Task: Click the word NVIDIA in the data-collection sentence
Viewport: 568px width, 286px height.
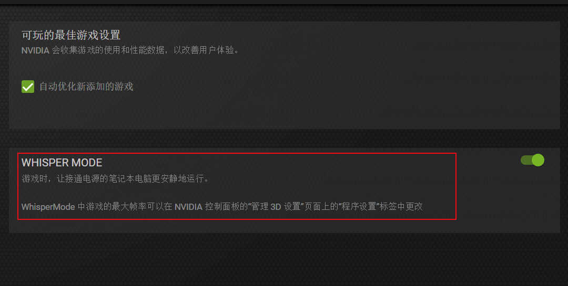Action: [35, 50]
